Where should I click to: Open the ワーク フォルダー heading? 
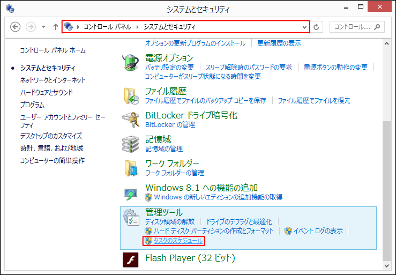coord(172,163)
